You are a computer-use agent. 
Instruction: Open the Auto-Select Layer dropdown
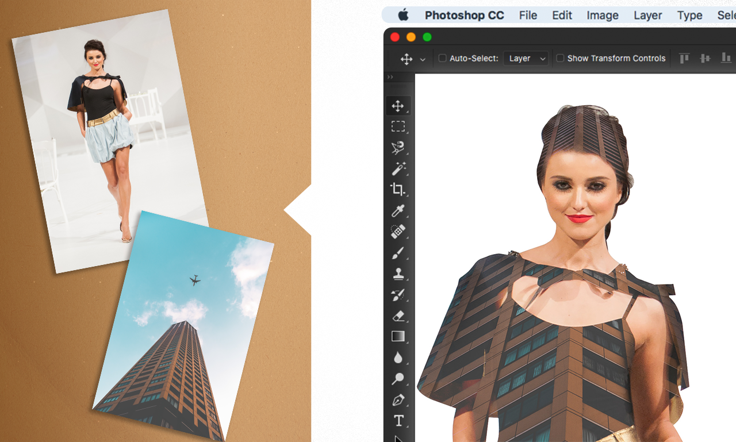pos(526,58)
